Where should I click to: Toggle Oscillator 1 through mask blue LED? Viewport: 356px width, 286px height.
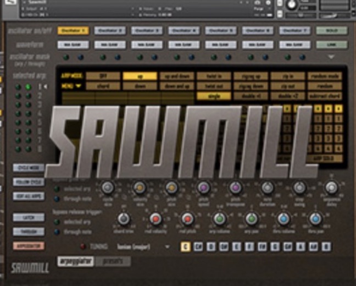[x=81, y=57]
